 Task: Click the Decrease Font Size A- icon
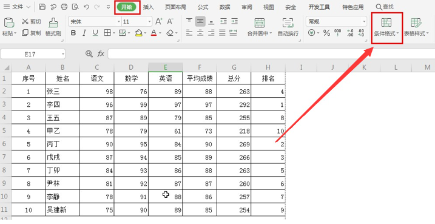tap(170, 21)
